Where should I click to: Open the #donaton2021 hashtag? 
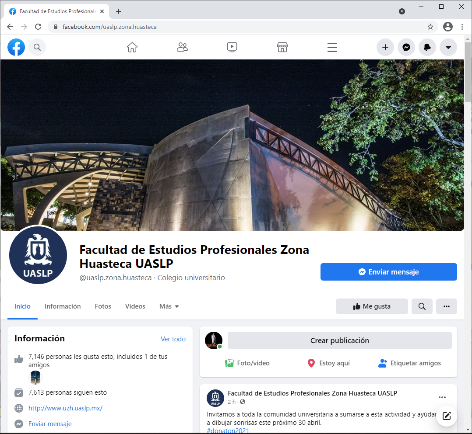coord(228,431)
